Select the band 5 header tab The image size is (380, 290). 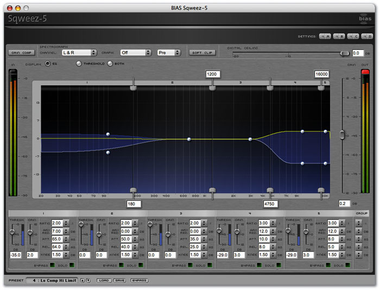pyautogui.click(x=319, y=213)
